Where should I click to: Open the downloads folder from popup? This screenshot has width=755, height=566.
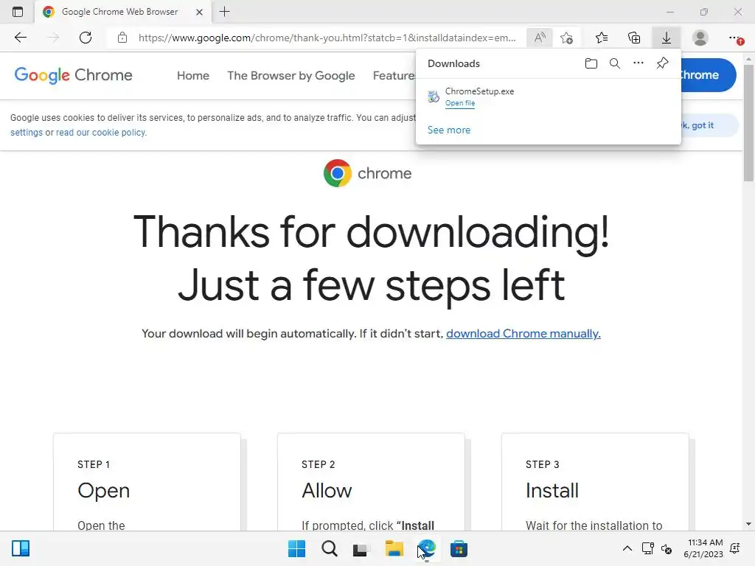point(591,63)
